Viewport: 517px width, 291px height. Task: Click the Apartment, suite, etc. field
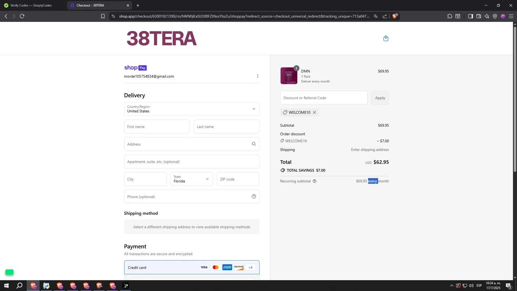(192, 162)
